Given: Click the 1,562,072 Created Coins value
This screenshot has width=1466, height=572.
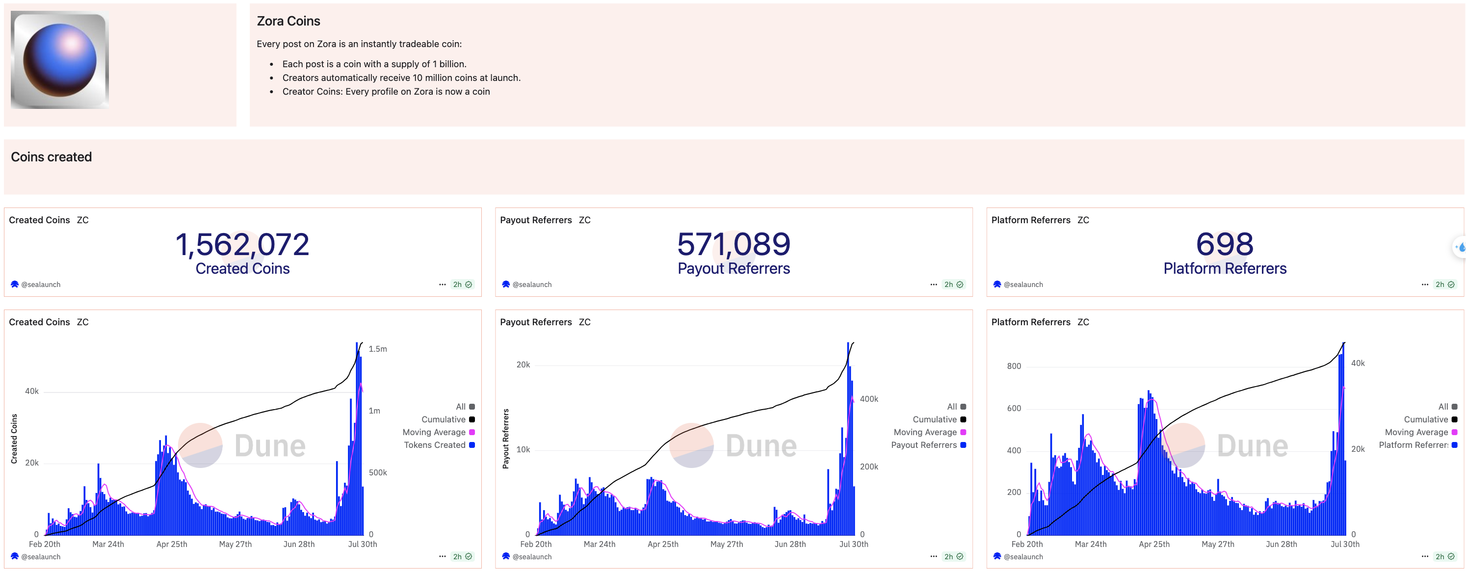Looking at the screenshot, I should coord(242,245).
